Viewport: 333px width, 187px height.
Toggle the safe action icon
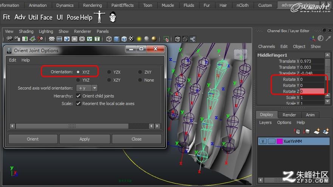(90, 39)
